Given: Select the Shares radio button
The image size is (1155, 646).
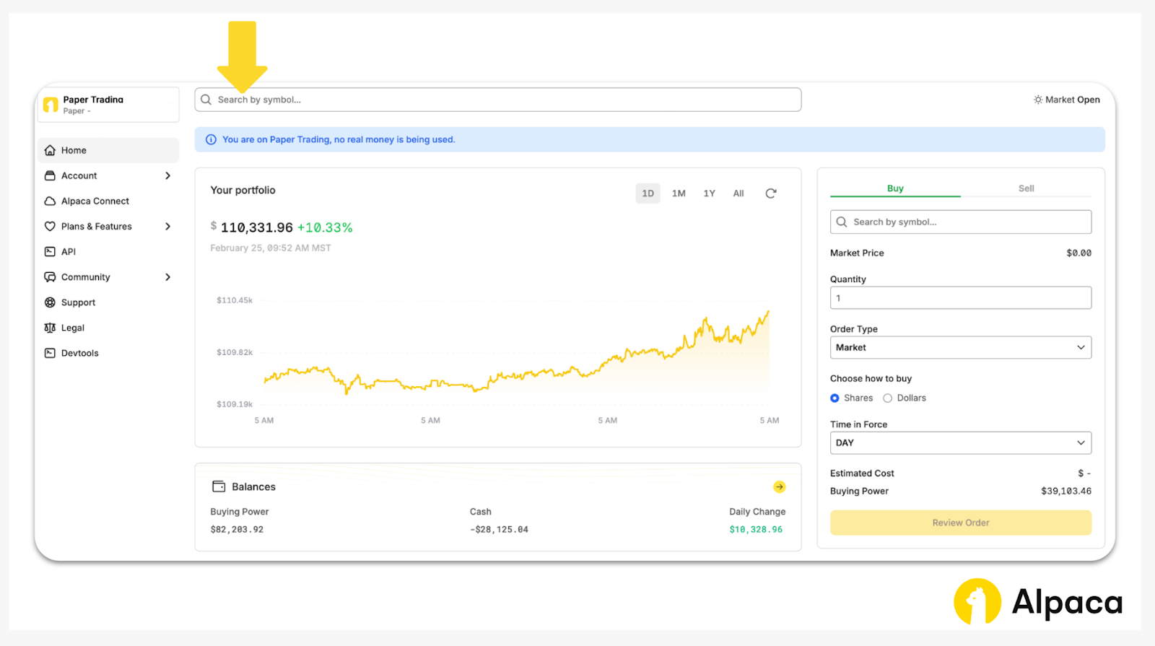Looking at the screenshot, I should click(834, 398).
